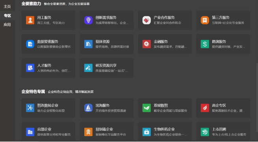Switch to the 主页 sidebar tab

[7, 6]
